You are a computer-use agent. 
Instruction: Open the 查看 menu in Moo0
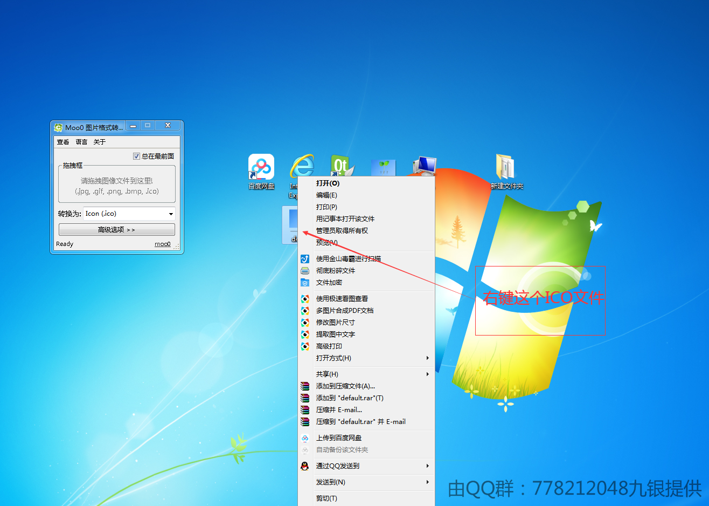63,142
